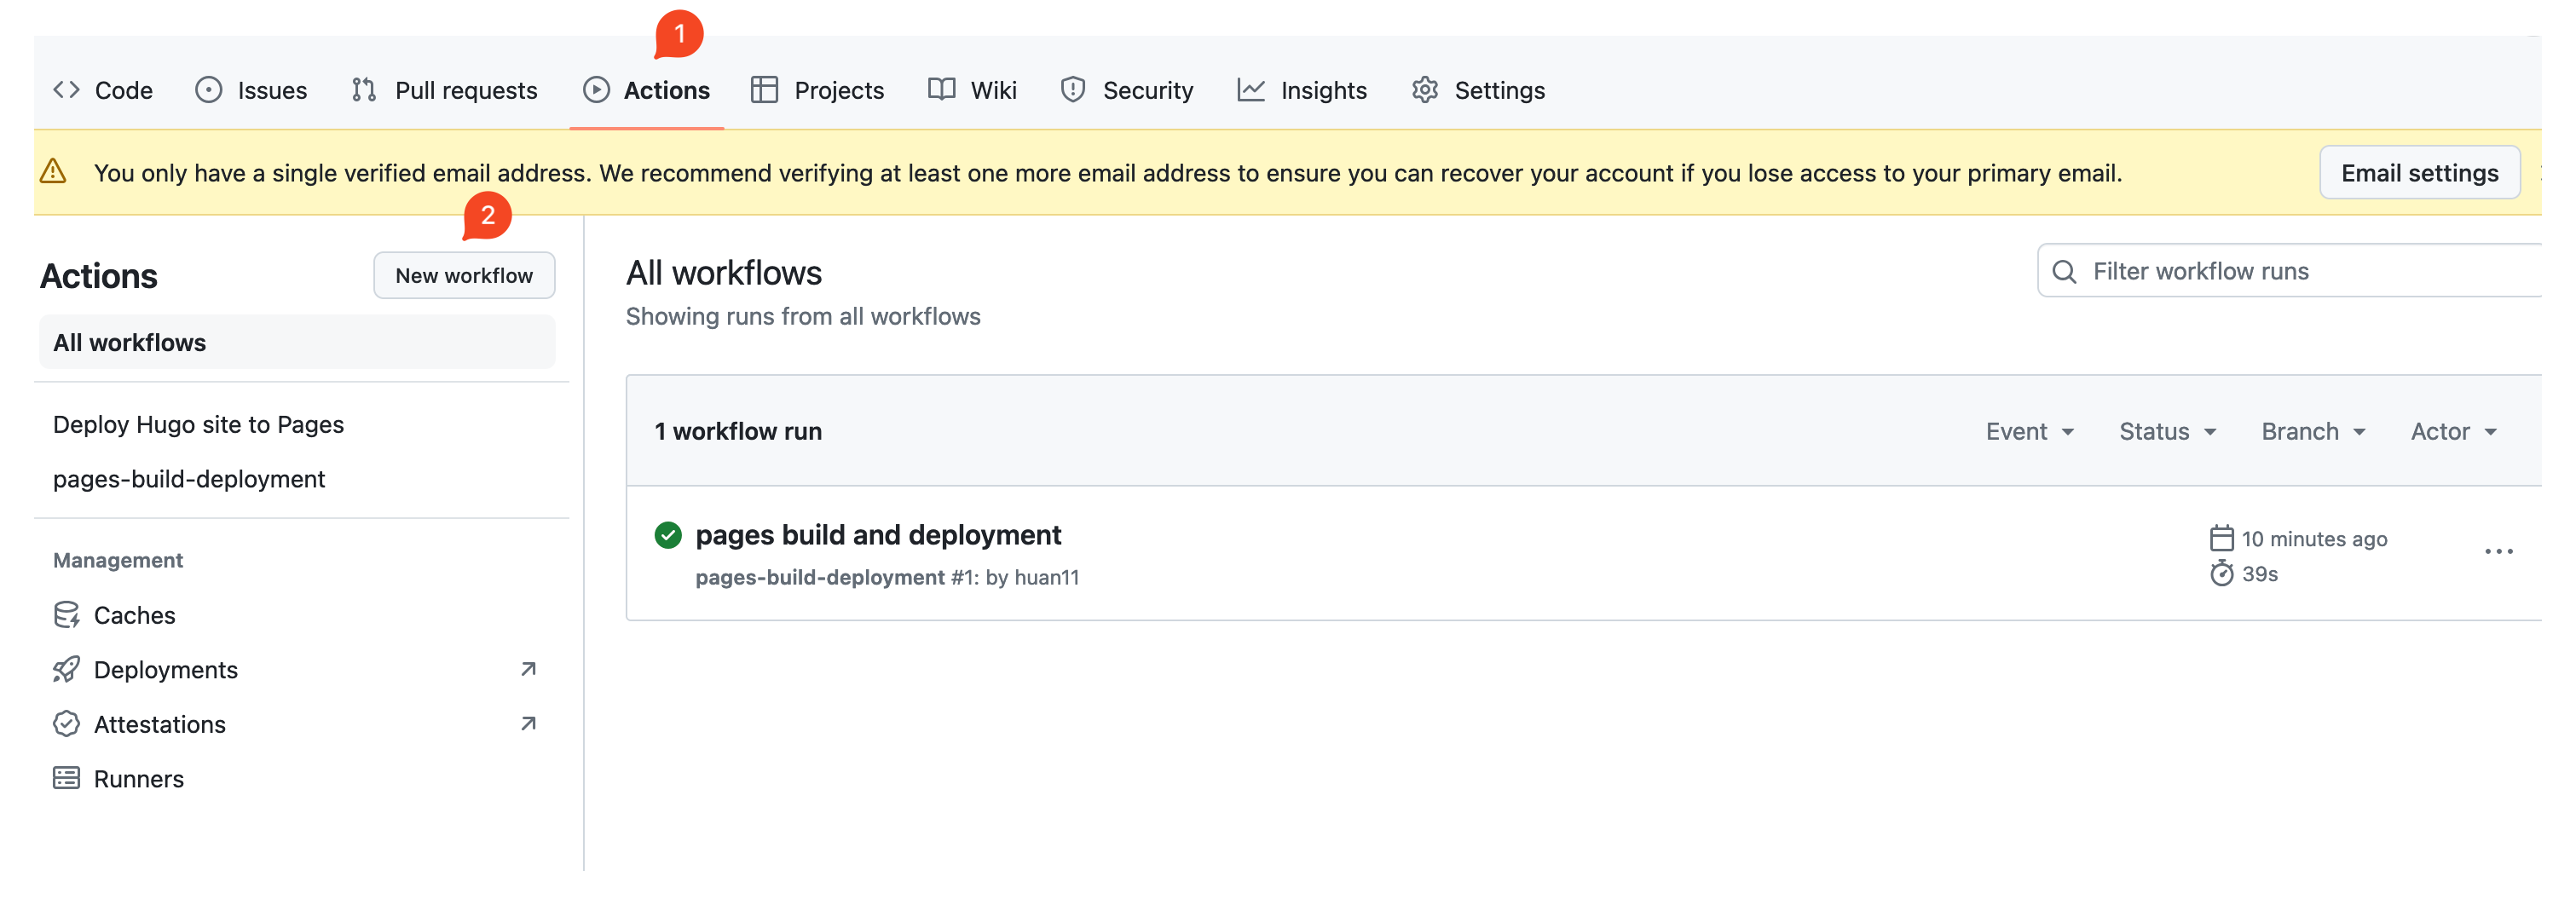Viewport: 2576px width, 905px height.
Task: Click the Deployments rocket icon
Action: 66,669
